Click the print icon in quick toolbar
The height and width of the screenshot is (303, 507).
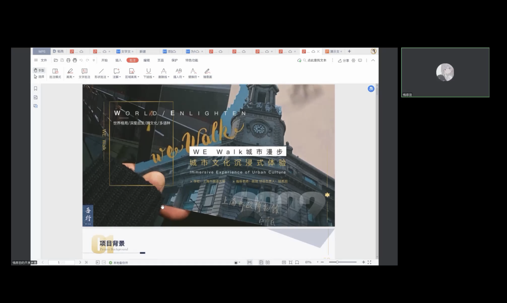pyautogui.click(x=75, y=60)
